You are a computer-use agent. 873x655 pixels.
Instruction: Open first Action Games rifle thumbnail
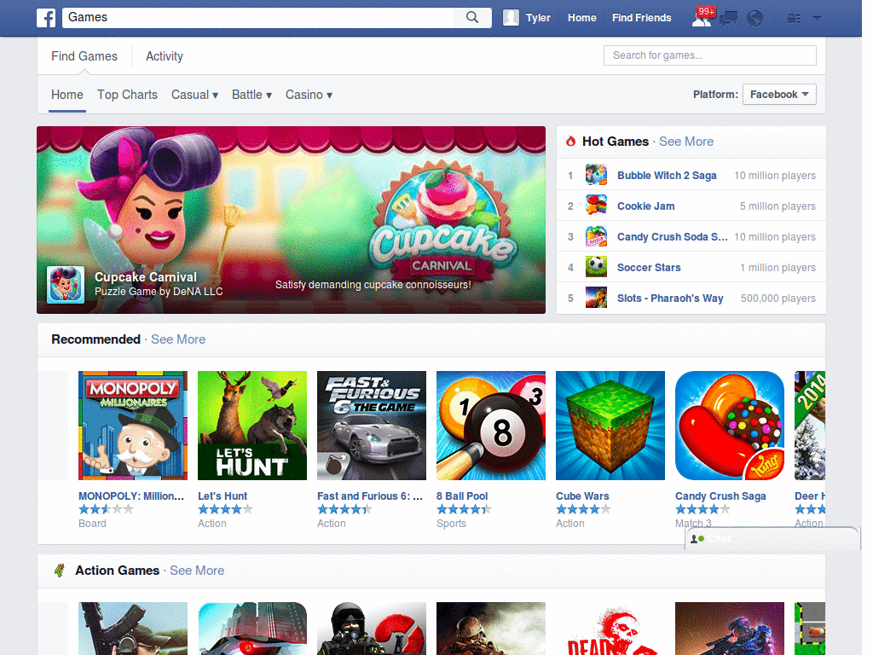coord(133,629)
